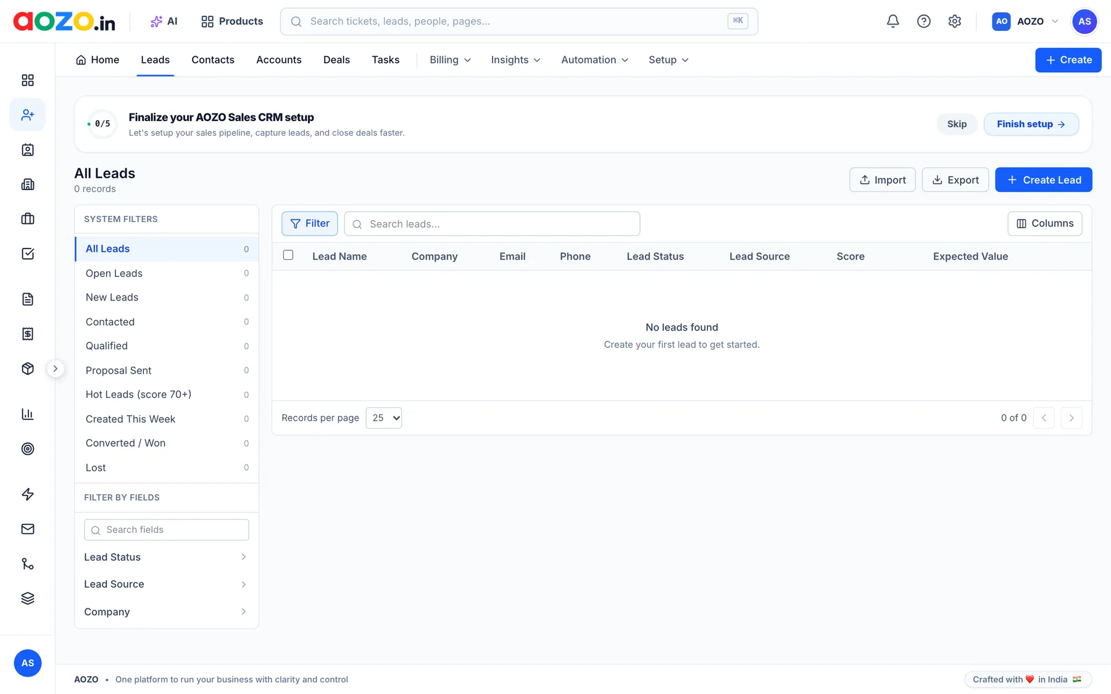
Task: Open the settings gear icon
Action: point(954,22)
